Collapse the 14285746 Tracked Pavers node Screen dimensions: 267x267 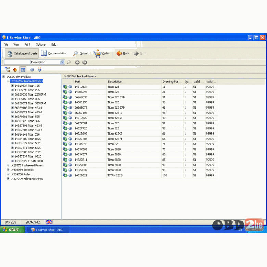pyautogui.click(x=8, y=81)
